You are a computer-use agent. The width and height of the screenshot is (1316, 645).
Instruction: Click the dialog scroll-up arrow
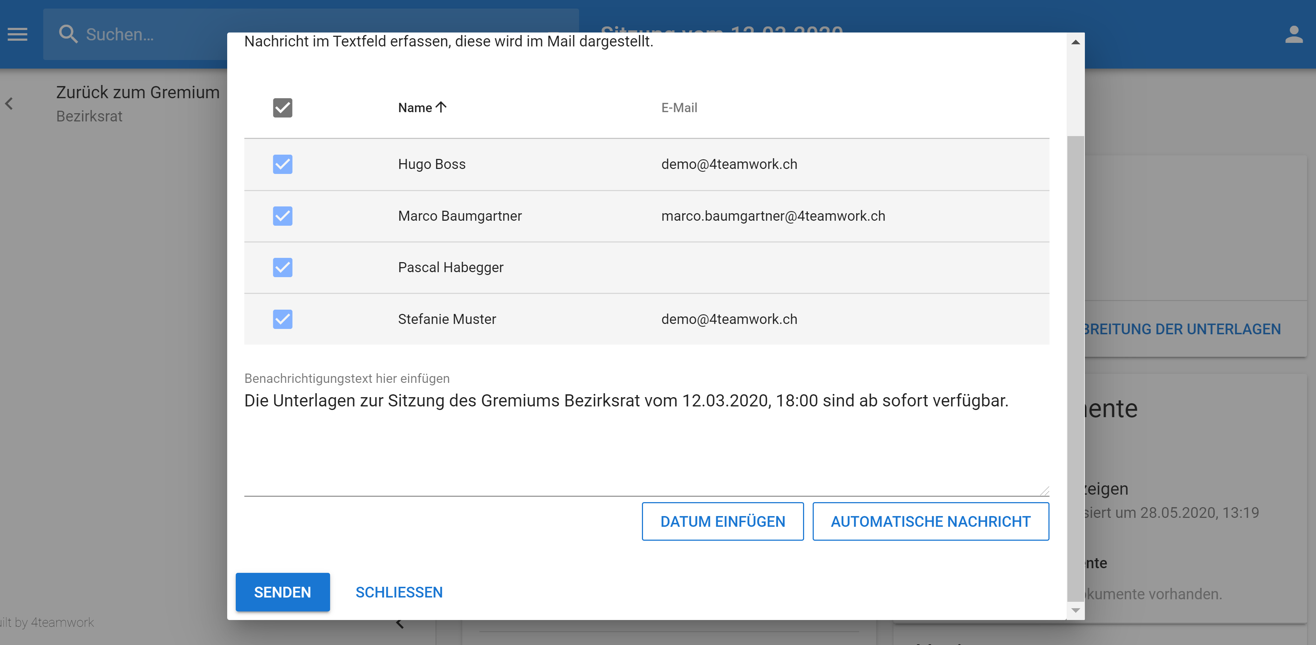tap(1075, 42)
